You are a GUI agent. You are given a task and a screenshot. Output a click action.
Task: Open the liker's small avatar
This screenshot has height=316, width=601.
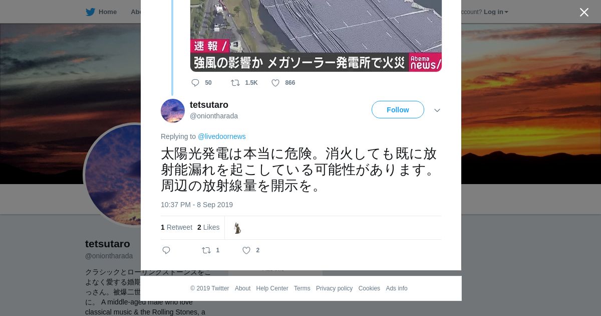coord(237,228)
